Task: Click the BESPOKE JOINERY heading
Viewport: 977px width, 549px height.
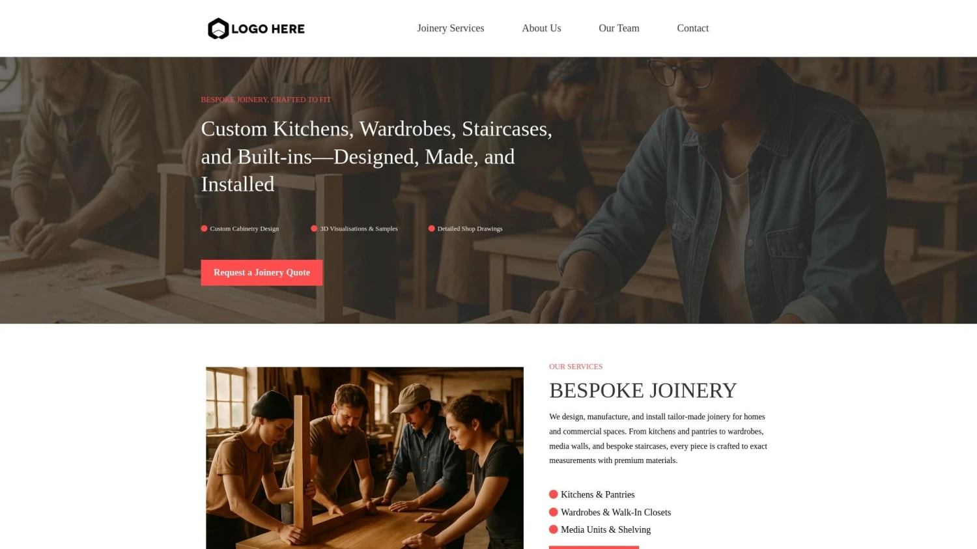Action: point(643,390)
